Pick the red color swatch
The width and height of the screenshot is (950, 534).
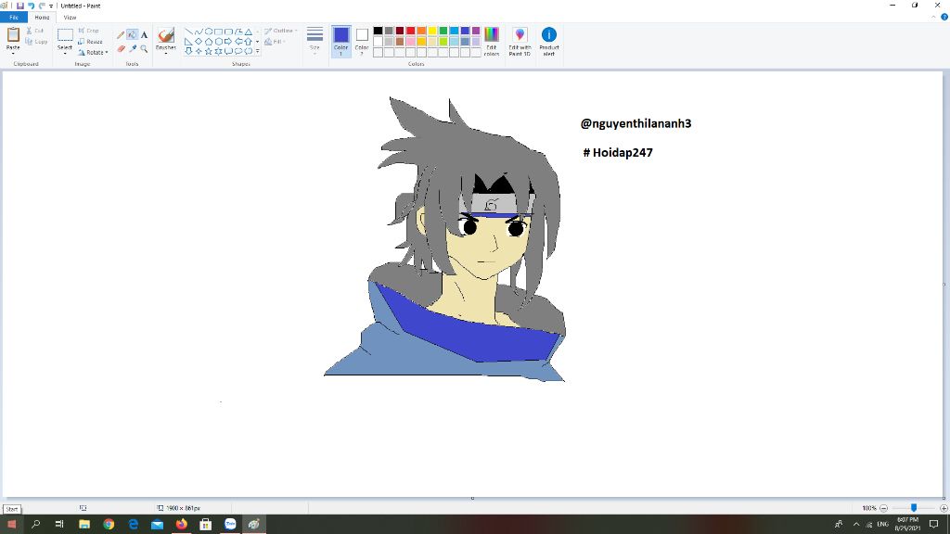point(411,31)
